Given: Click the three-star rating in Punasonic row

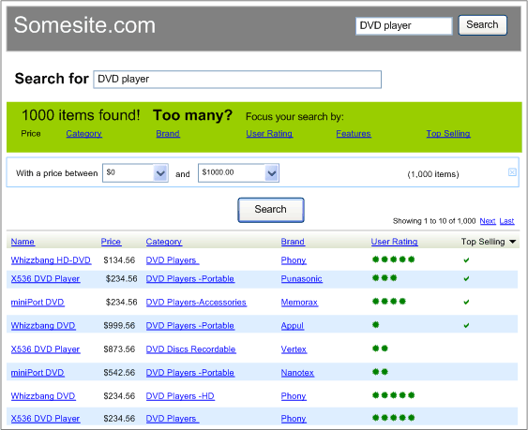Looking at the screenshot, I should (385, 278).
